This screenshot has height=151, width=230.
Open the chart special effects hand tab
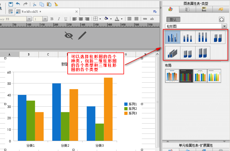pos(221,9)
